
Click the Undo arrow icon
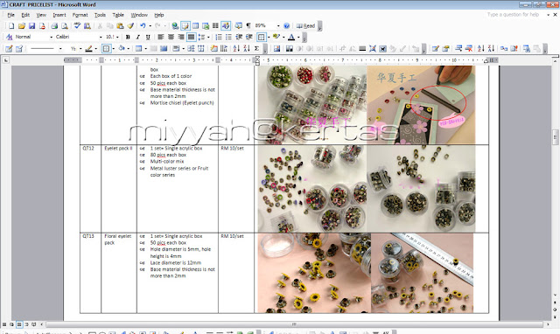click(143, 25)
